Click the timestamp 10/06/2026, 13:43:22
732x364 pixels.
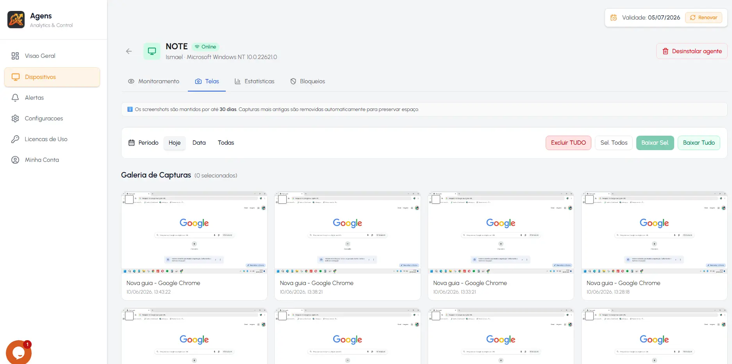click(148, 292)
